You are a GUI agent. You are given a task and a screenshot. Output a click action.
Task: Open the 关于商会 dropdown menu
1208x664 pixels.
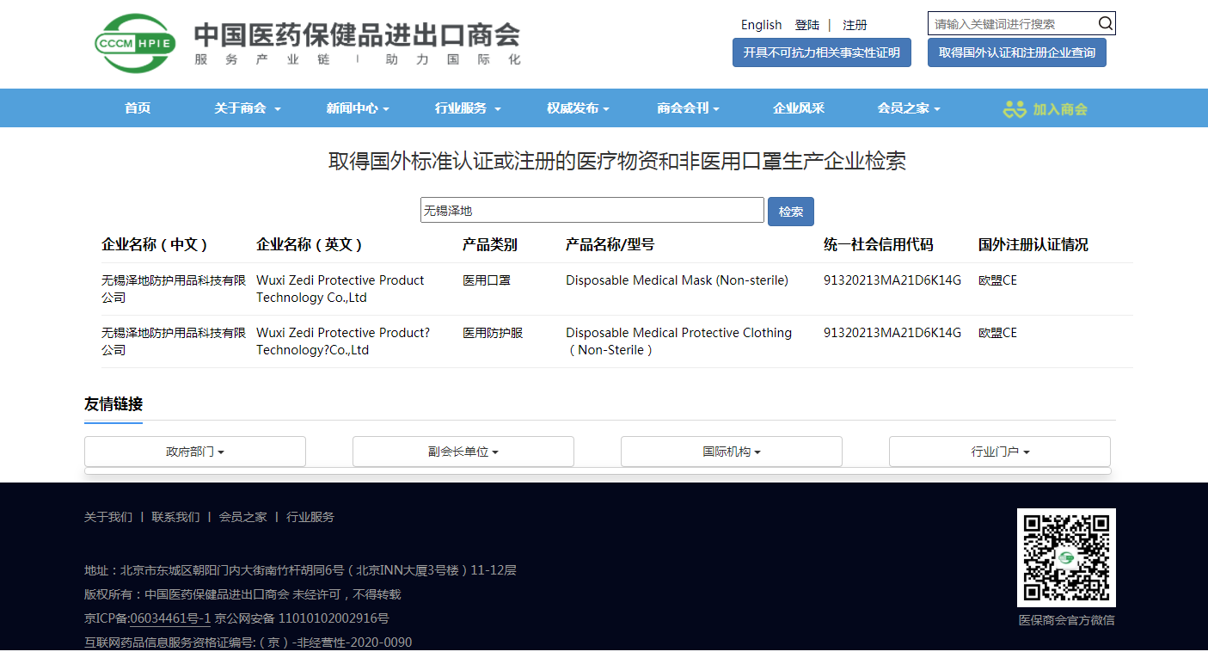(x=248, y=108)
